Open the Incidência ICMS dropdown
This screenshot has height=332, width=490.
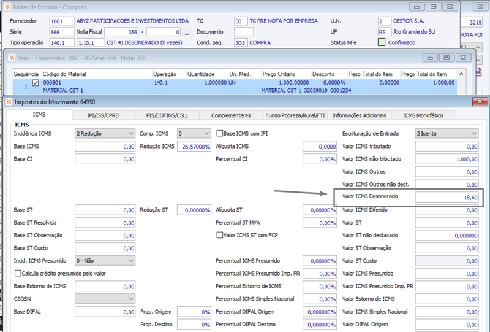pos(105,133)
